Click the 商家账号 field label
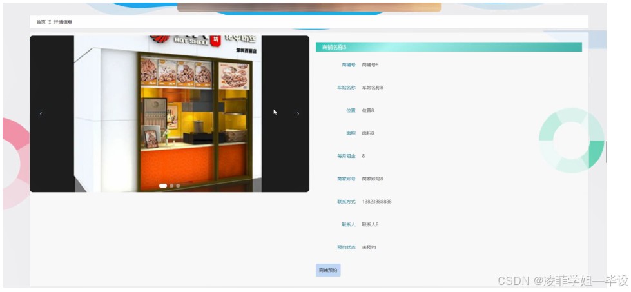The height and width of the screenshot is (292, 631). coord(347,179)
